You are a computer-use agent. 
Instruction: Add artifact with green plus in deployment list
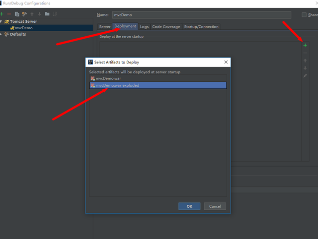click(x=305, y=46)
